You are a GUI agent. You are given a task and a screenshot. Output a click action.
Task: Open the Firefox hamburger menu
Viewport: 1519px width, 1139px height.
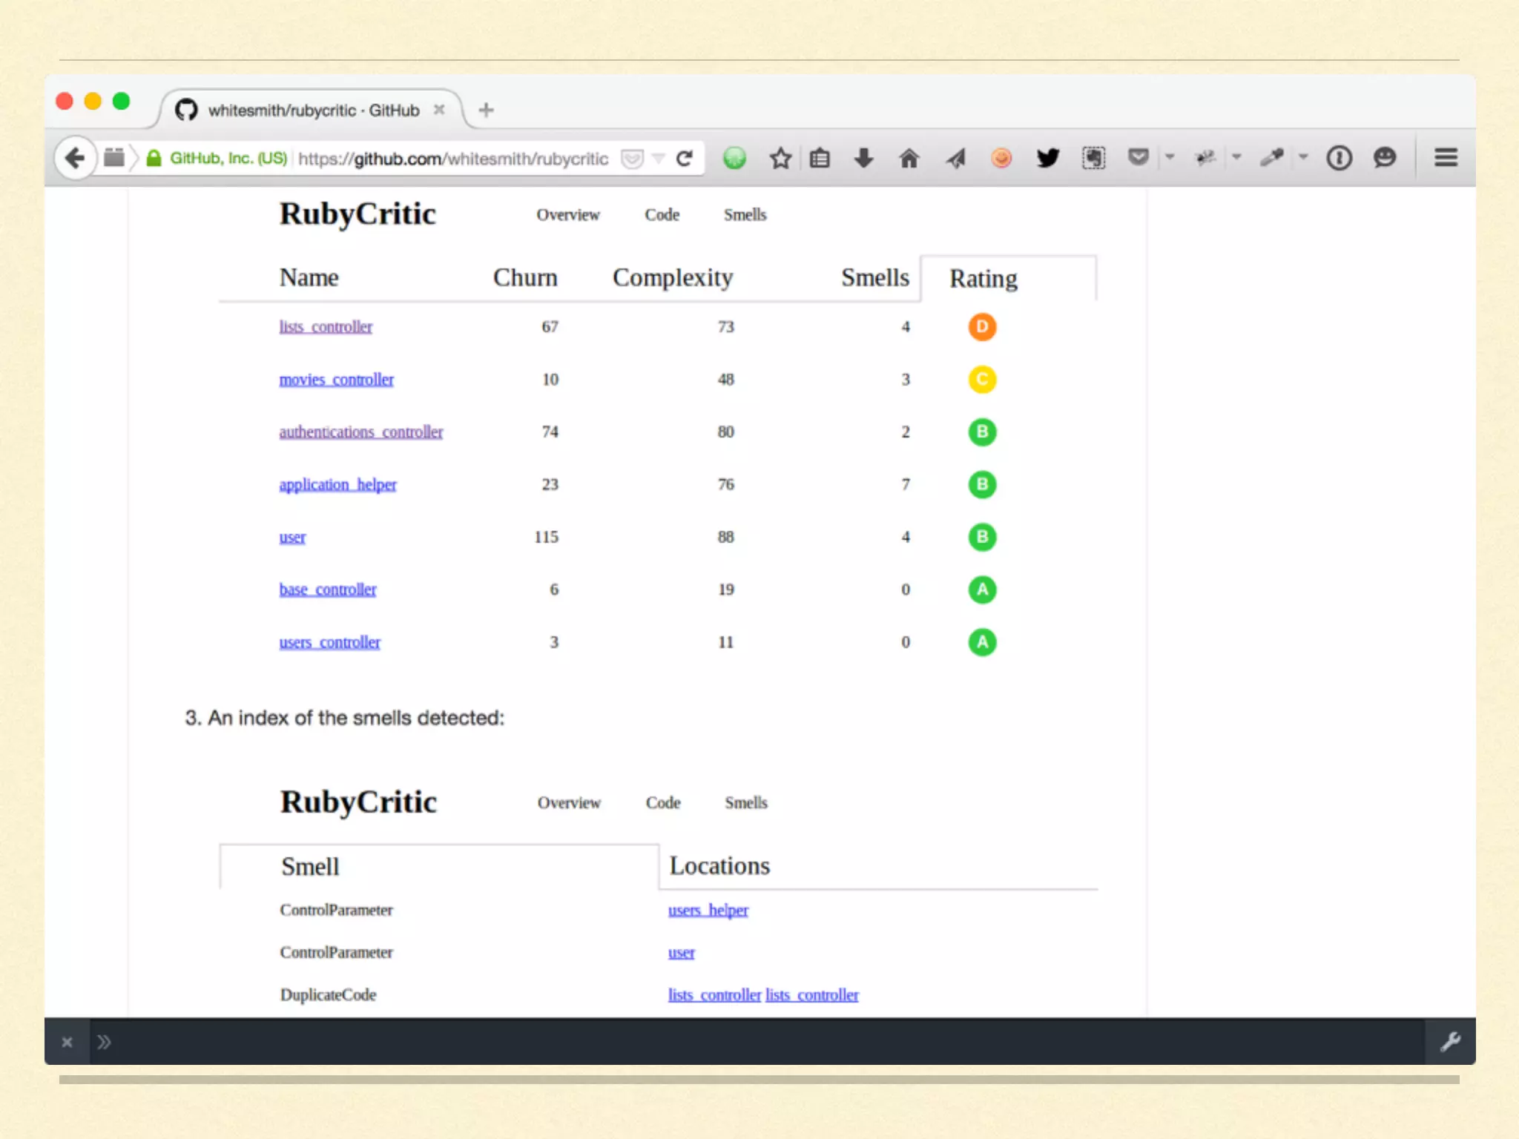[1446, 158]
